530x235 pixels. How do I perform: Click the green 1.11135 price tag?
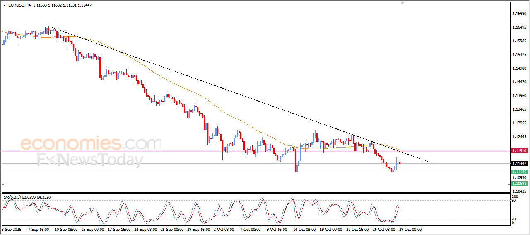519,172
